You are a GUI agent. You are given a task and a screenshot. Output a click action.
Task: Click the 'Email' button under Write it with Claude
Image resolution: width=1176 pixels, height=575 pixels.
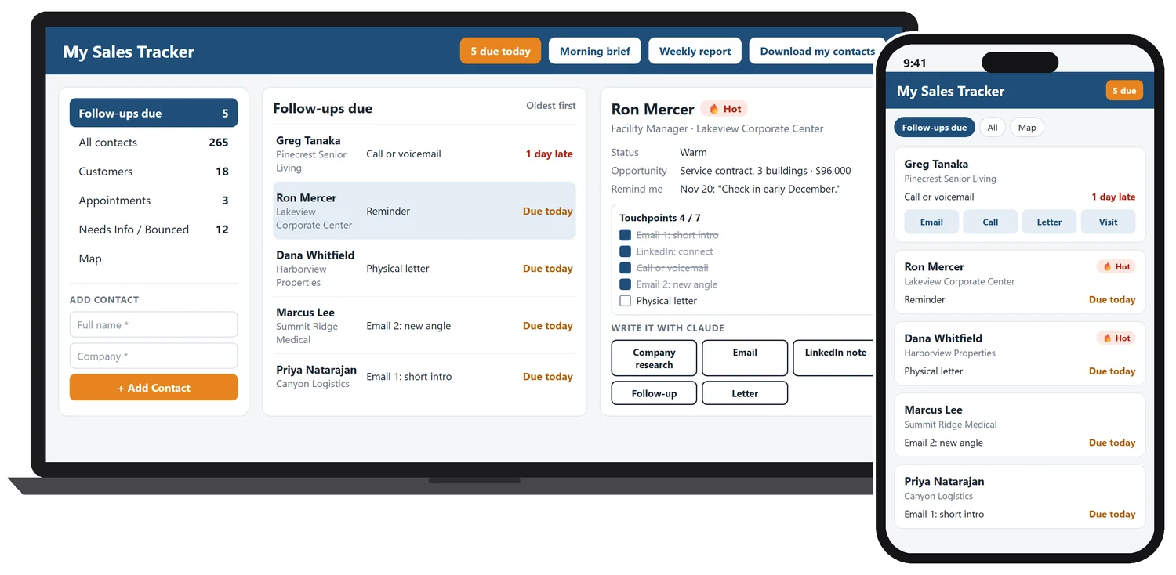745,358
